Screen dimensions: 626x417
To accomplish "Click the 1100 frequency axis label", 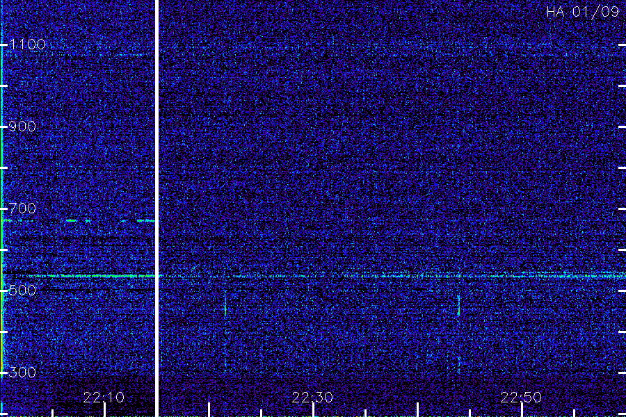I will point(27,44).
